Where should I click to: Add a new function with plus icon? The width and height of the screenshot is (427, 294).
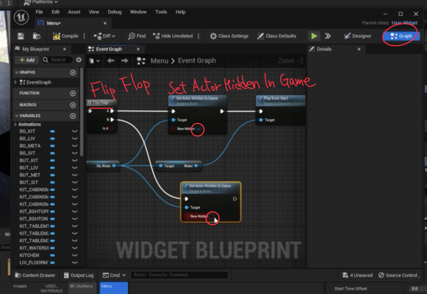pyautogui.click(x=73, y=93)
